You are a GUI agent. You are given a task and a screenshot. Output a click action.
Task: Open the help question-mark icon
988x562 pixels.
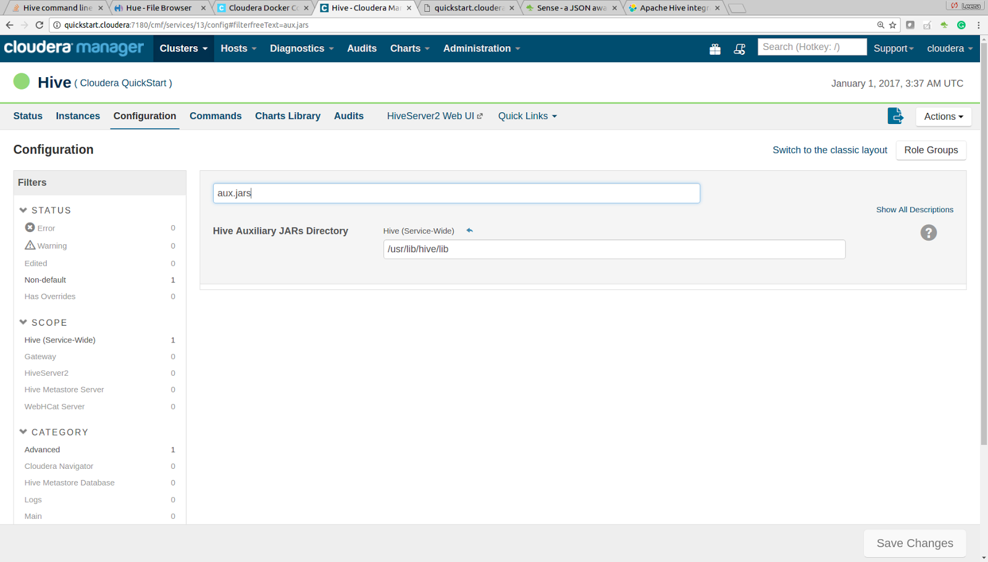point(928,233)
